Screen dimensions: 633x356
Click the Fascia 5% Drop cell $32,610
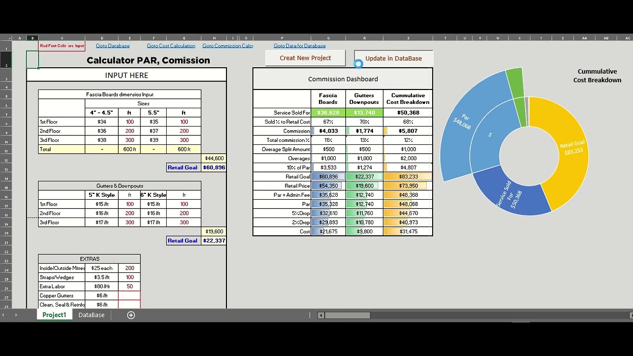coord(328,213)
